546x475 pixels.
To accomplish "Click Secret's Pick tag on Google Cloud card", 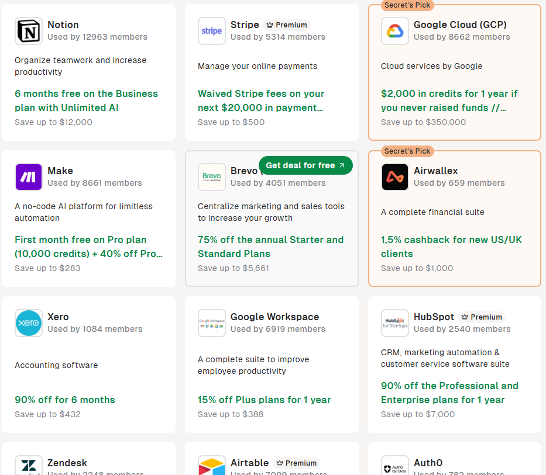I will tap(407, 5).
